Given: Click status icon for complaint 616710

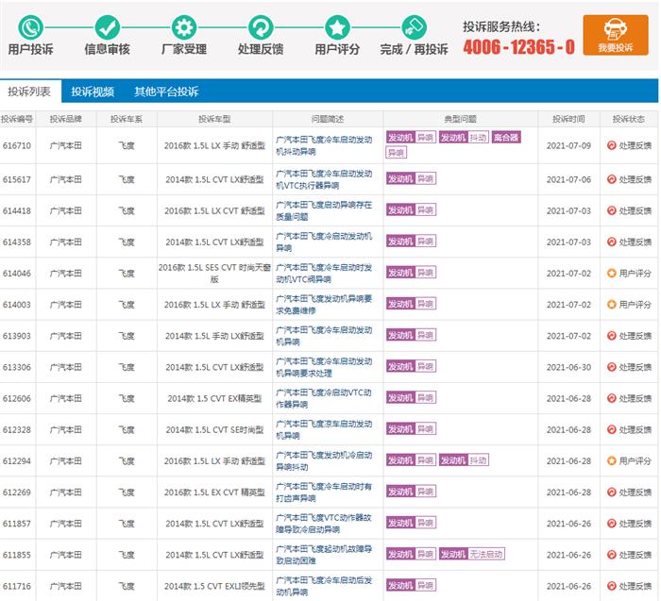Looking at the screenshot, I should coord(611,145).
